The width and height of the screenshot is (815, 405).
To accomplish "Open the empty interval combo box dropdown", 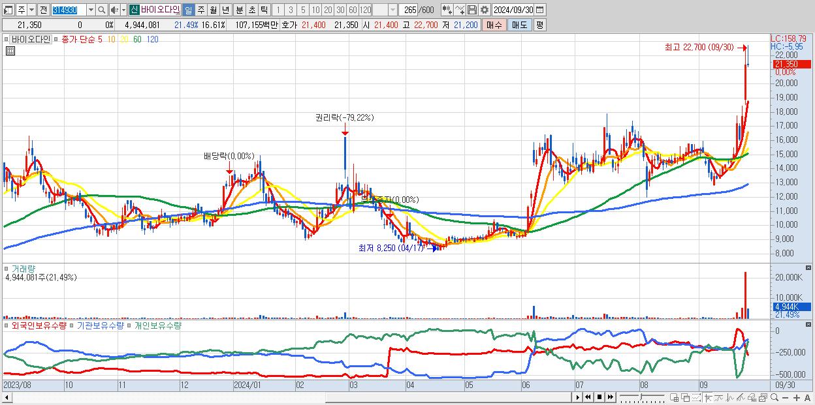I will coord(393,10).
